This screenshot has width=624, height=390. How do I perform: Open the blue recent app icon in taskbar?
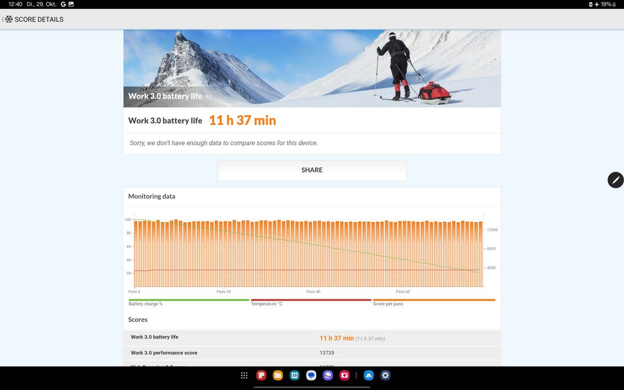coord(369,375)
